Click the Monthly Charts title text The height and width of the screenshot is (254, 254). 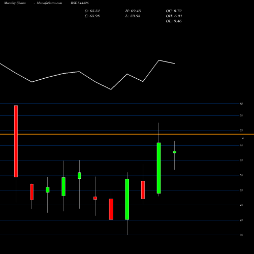point(15,3)
